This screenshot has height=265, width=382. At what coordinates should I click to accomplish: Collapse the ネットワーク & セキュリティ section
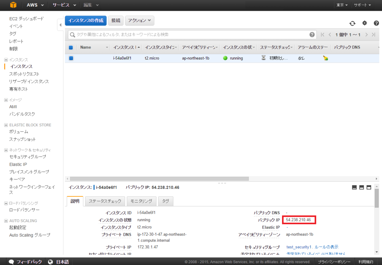(x=6, y=150)
